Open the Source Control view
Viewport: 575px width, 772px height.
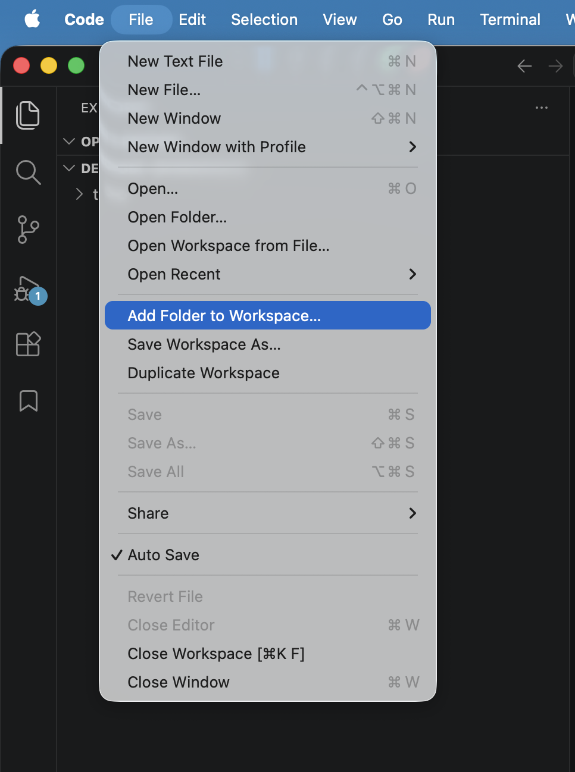(28, 230)
